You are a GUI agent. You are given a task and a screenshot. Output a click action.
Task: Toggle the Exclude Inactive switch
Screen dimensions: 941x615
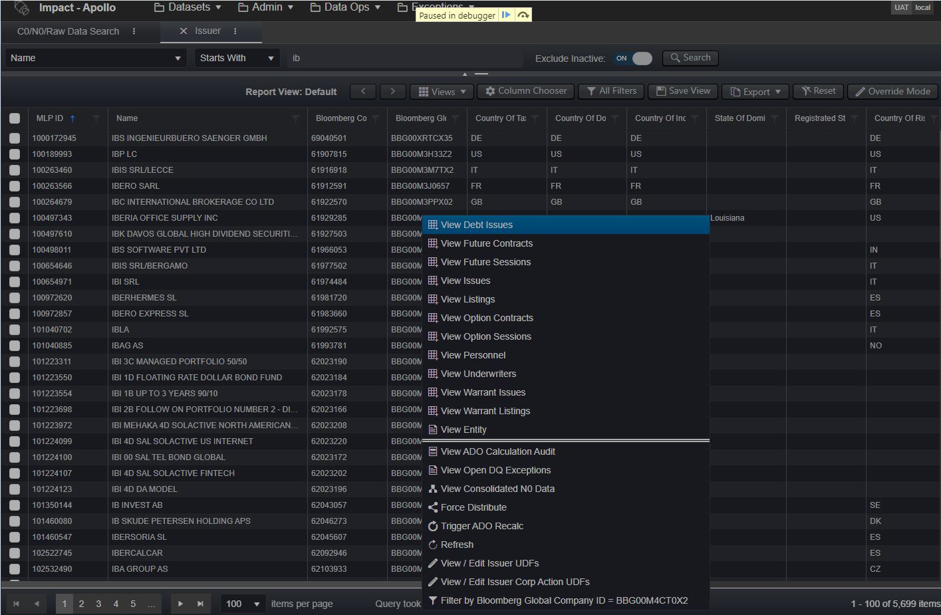633,59
